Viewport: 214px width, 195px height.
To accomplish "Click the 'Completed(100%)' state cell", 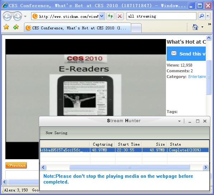I will tap(188, 150).
